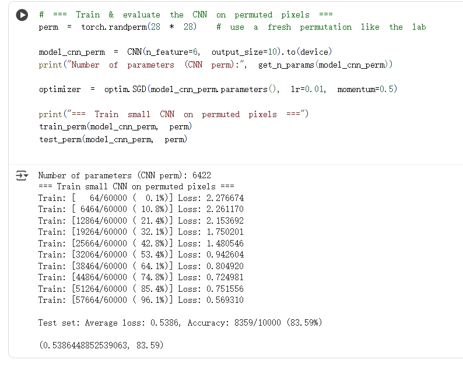Click the train_perm function call line
This screenshot has height=367, width=463.
click(115, 126)
